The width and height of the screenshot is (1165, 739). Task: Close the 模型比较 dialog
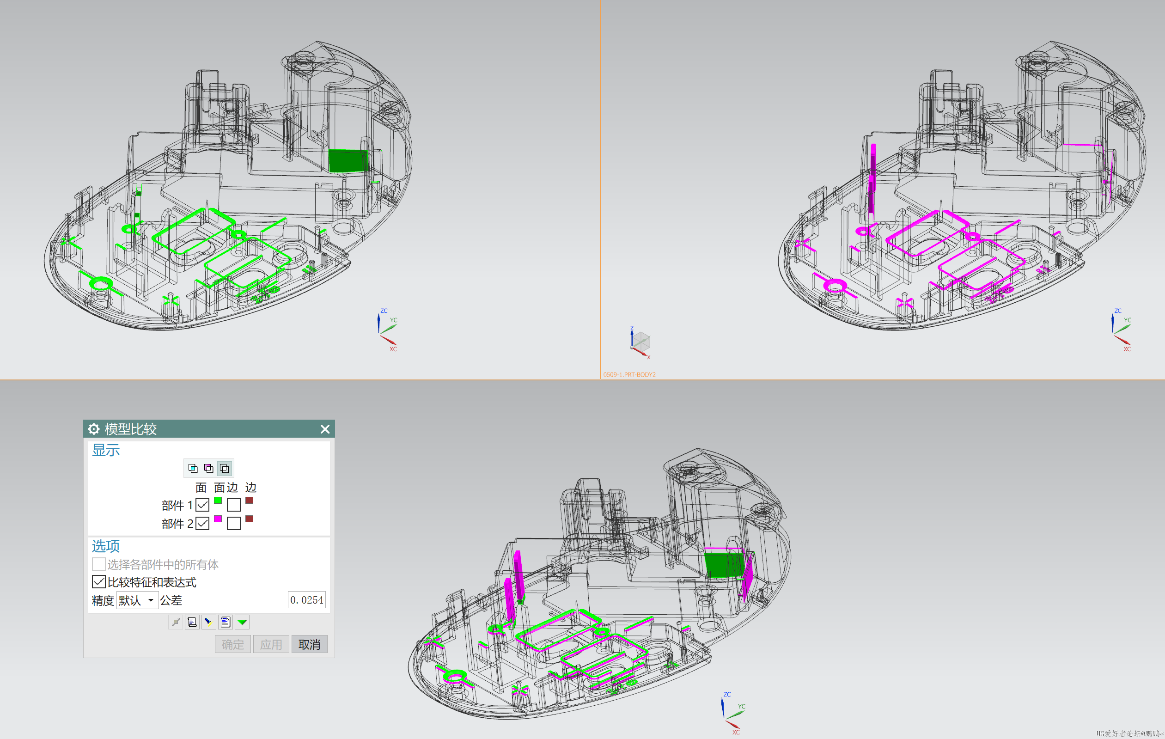[x=325, y=429]
